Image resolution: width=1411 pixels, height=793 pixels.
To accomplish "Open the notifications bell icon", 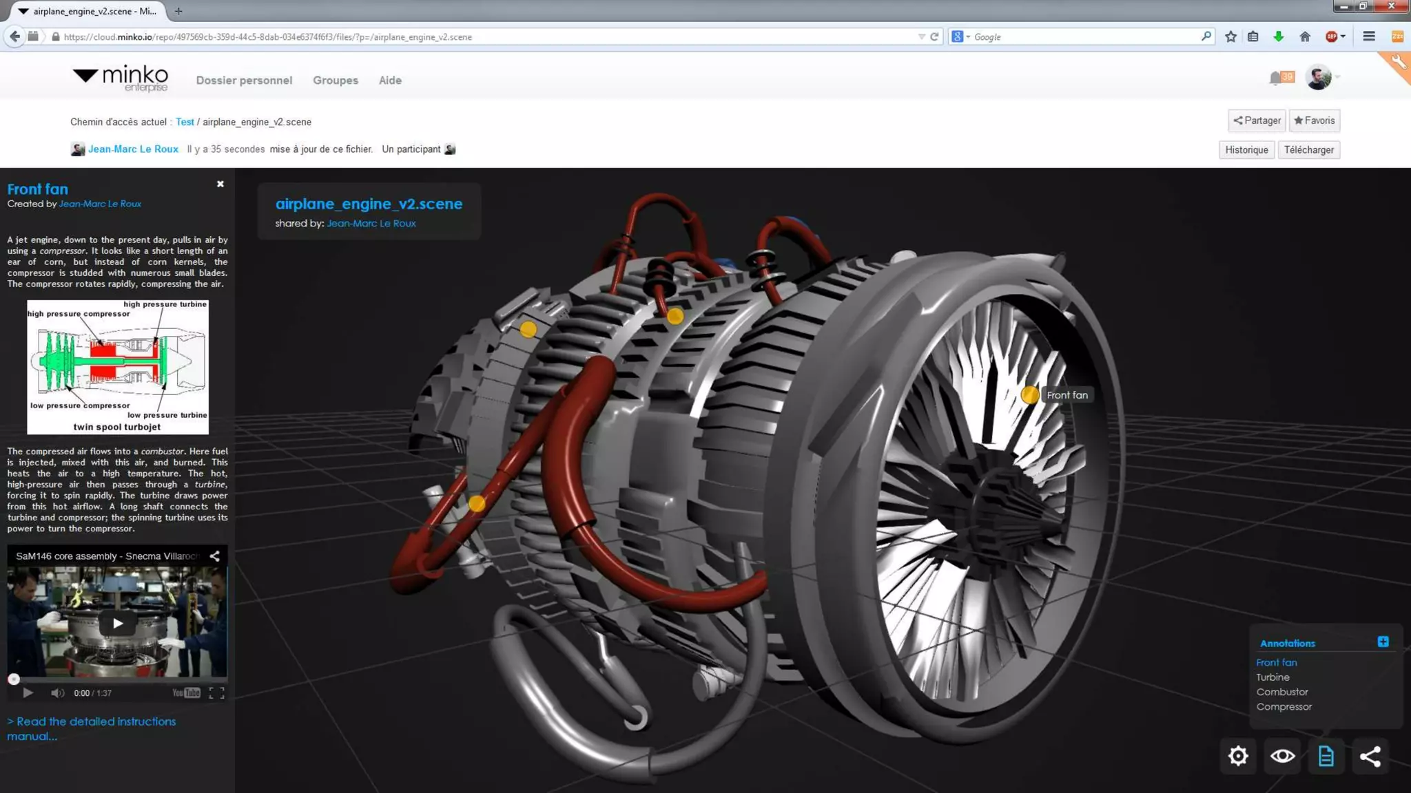I will [x=1275, y=78].
